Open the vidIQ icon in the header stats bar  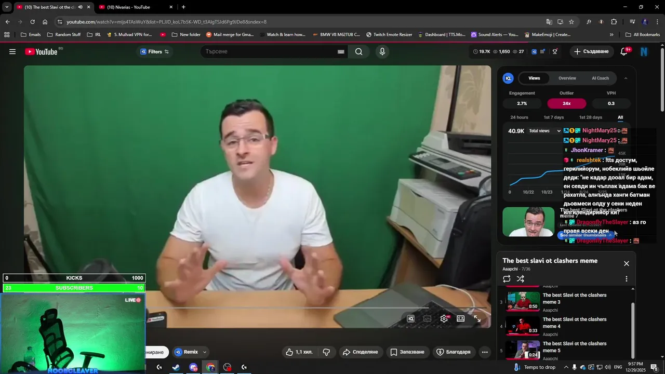click(534, 51)
